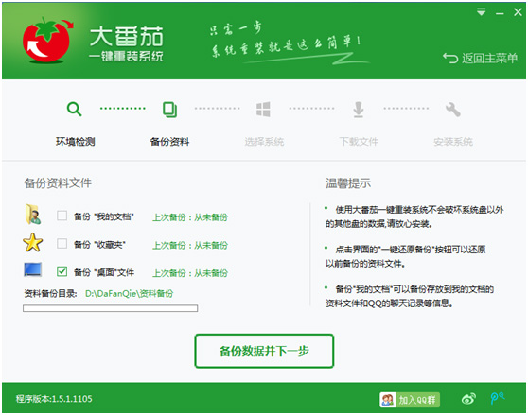Click 上次备份 status in 收藏夹 row
This screenshot has width=528, height=415.
[190, 245]
